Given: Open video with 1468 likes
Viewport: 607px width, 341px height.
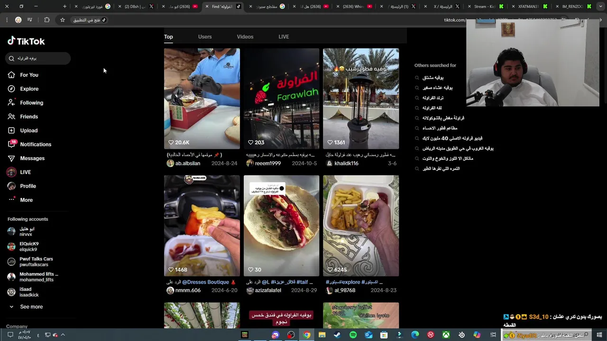Looking at the screenshot, I should click(x=202, y=225).
